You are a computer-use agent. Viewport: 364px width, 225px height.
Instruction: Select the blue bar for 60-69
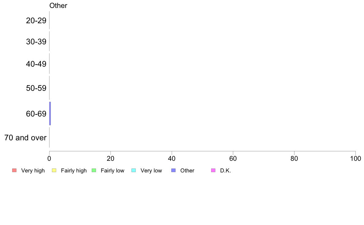pos(50,113)
